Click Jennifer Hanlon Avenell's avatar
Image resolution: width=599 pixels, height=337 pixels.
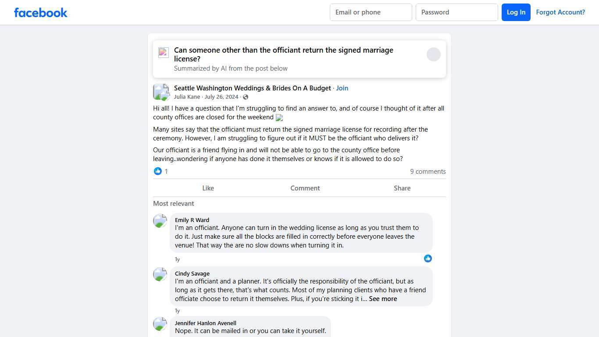(x=160, y=324)
